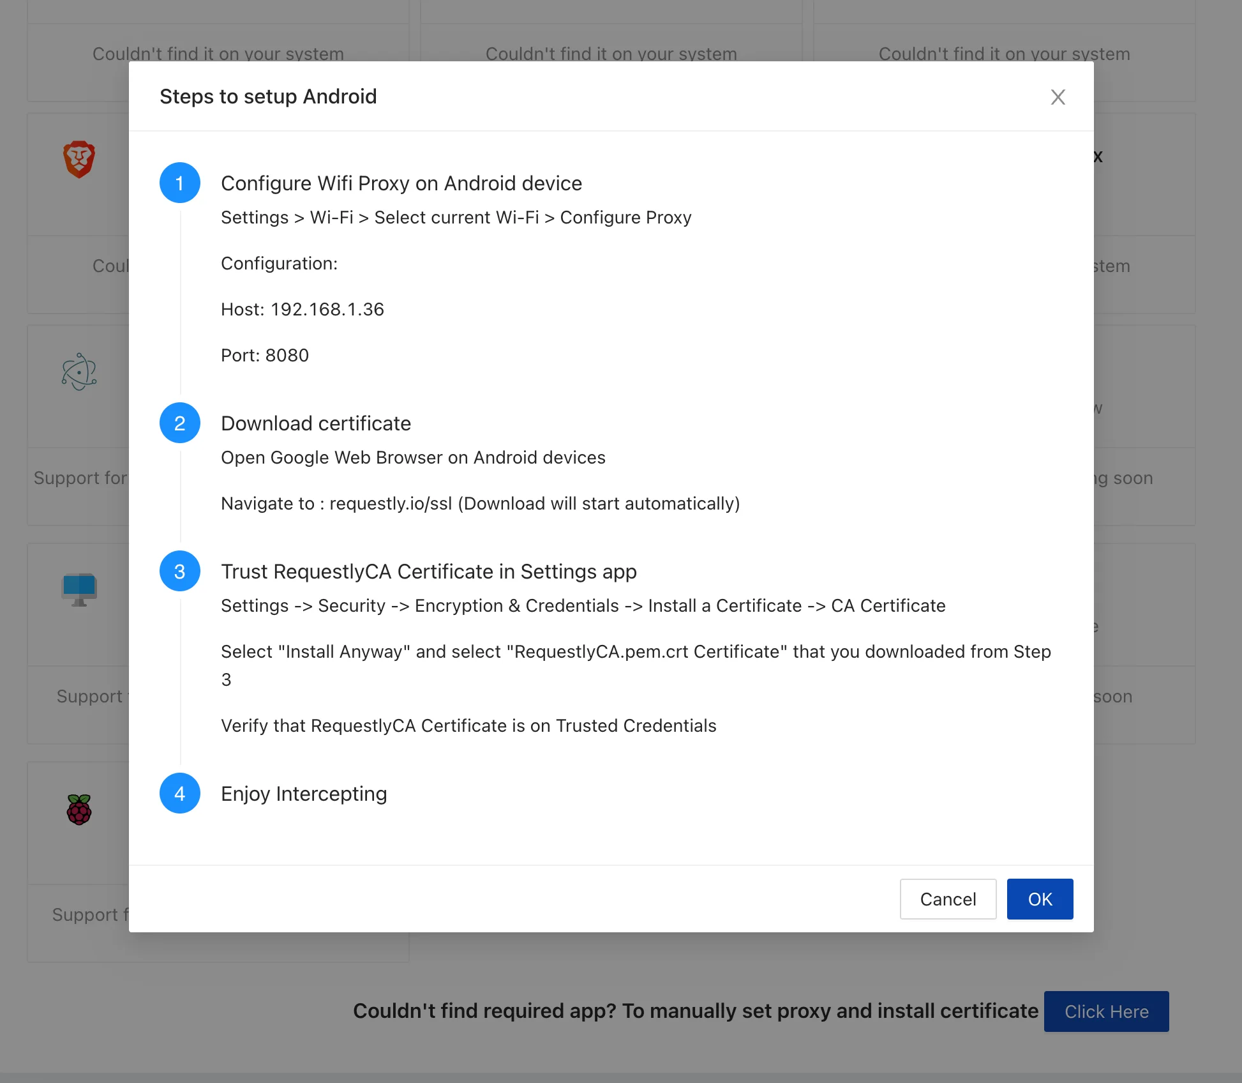This screenshot has width=1242, height=1083.
Task: Click 'Settings > Wi-Fi > Select current Wi-Fi' line
Action: [x=456, y=218]
